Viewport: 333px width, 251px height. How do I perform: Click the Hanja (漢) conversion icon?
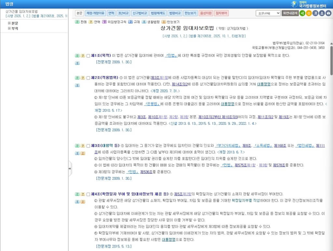315,13
